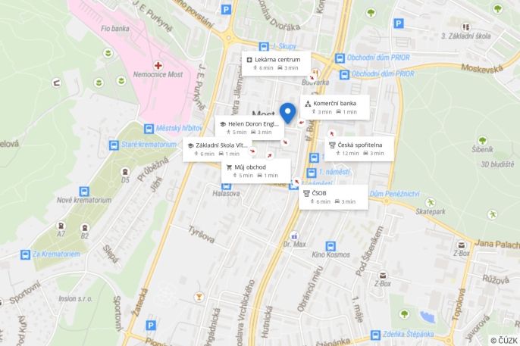
Task: Click the Základní škola Vít... info card
Action: click(218, 149)
